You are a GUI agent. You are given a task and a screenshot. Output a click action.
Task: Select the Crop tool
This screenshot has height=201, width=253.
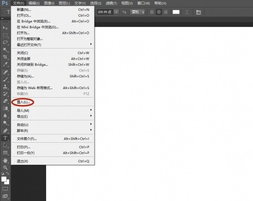(6, 57)
